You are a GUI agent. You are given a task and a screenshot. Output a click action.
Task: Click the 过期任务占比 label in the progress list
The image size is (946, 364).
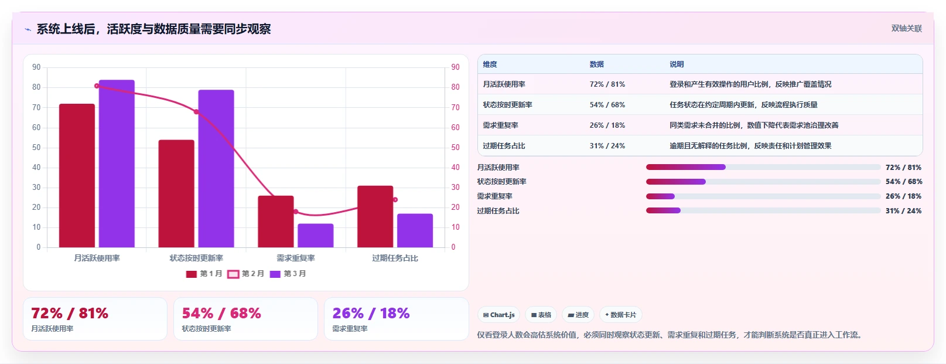498,211
